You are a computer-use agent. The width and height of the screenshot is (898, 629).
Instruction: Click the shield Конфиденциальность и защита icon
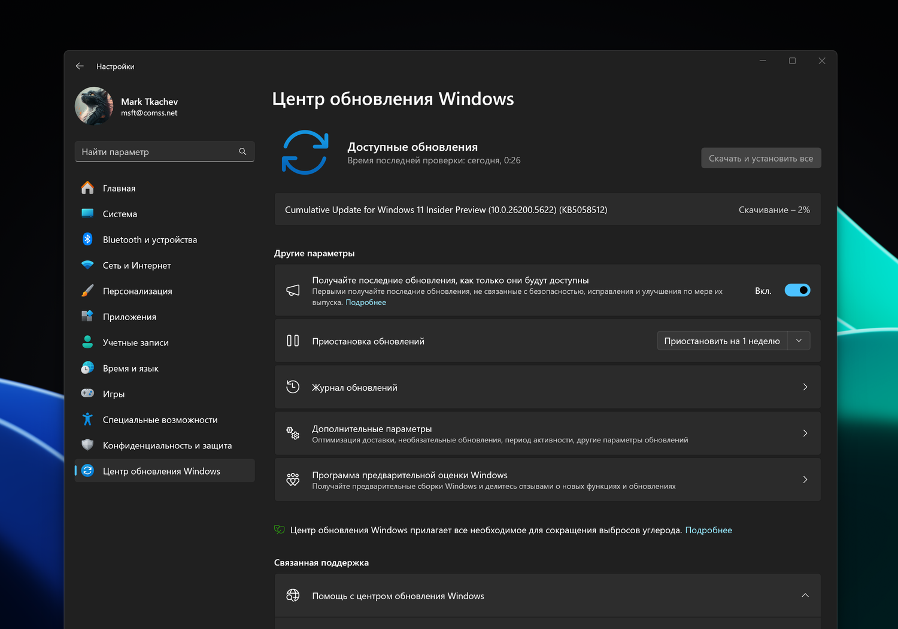87,445
